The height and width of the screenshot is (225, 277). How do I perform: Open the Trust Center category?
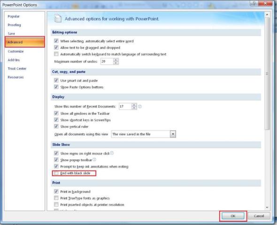click(17, 68)
